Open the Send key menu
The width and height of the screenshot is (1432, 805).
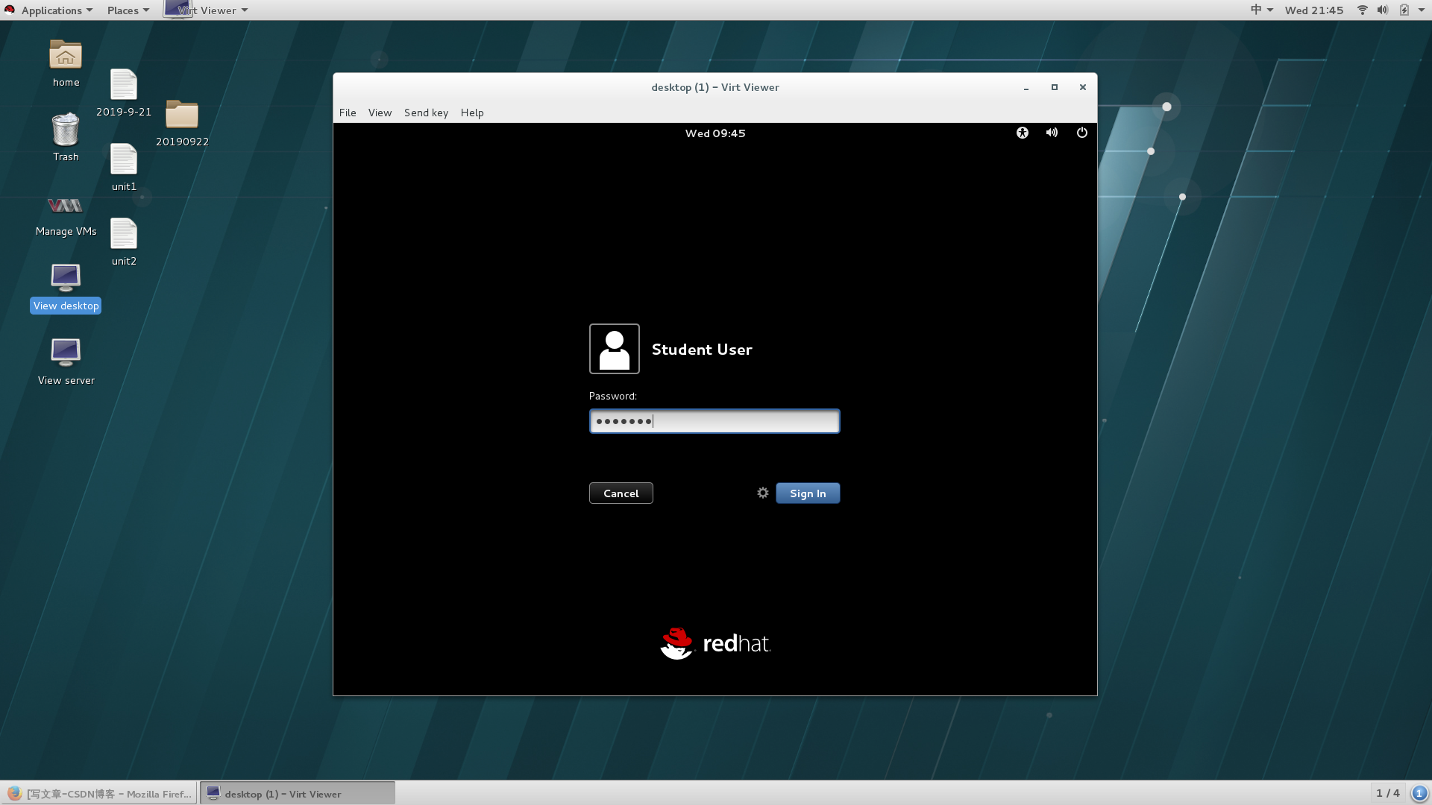pyautogui.click(x=426, y=113)
